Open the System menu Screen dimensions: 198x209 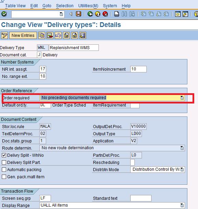[x=110, y=6]
